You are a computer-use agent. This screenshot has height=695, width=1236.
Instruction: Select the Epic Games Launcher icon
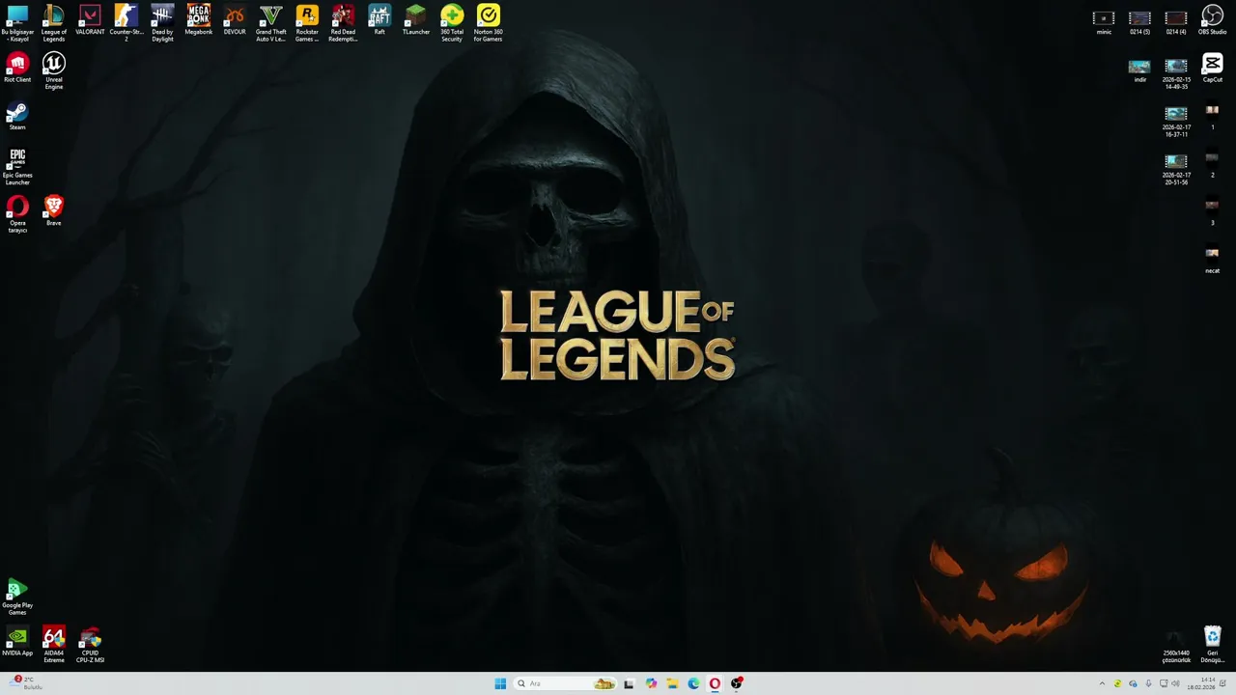coord(17,167)
